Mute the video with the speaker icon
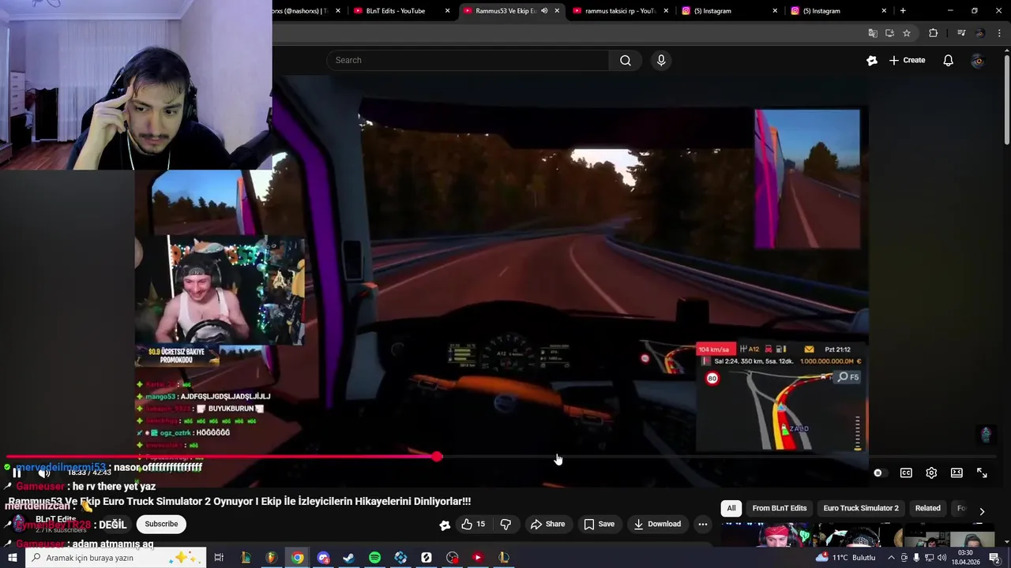Image resolution: width=1011 pixels, height=568 pixels. coord(44,473)
